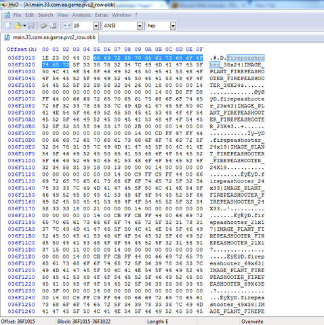The image size is (324, 325).
Task: Click decoded text 'PLANT_FIREPEASHO'
Action: tap(237, 71)
